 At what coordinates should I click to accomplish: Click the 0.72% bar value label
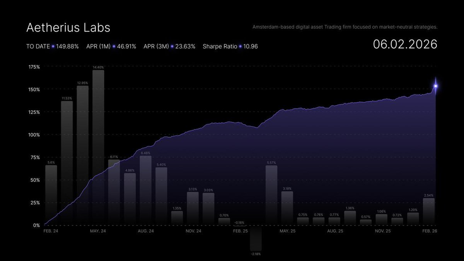(397, 215)
